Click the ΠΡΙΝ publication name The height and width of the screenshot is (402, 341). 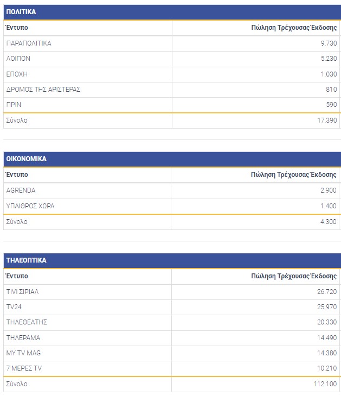point(14,104)
